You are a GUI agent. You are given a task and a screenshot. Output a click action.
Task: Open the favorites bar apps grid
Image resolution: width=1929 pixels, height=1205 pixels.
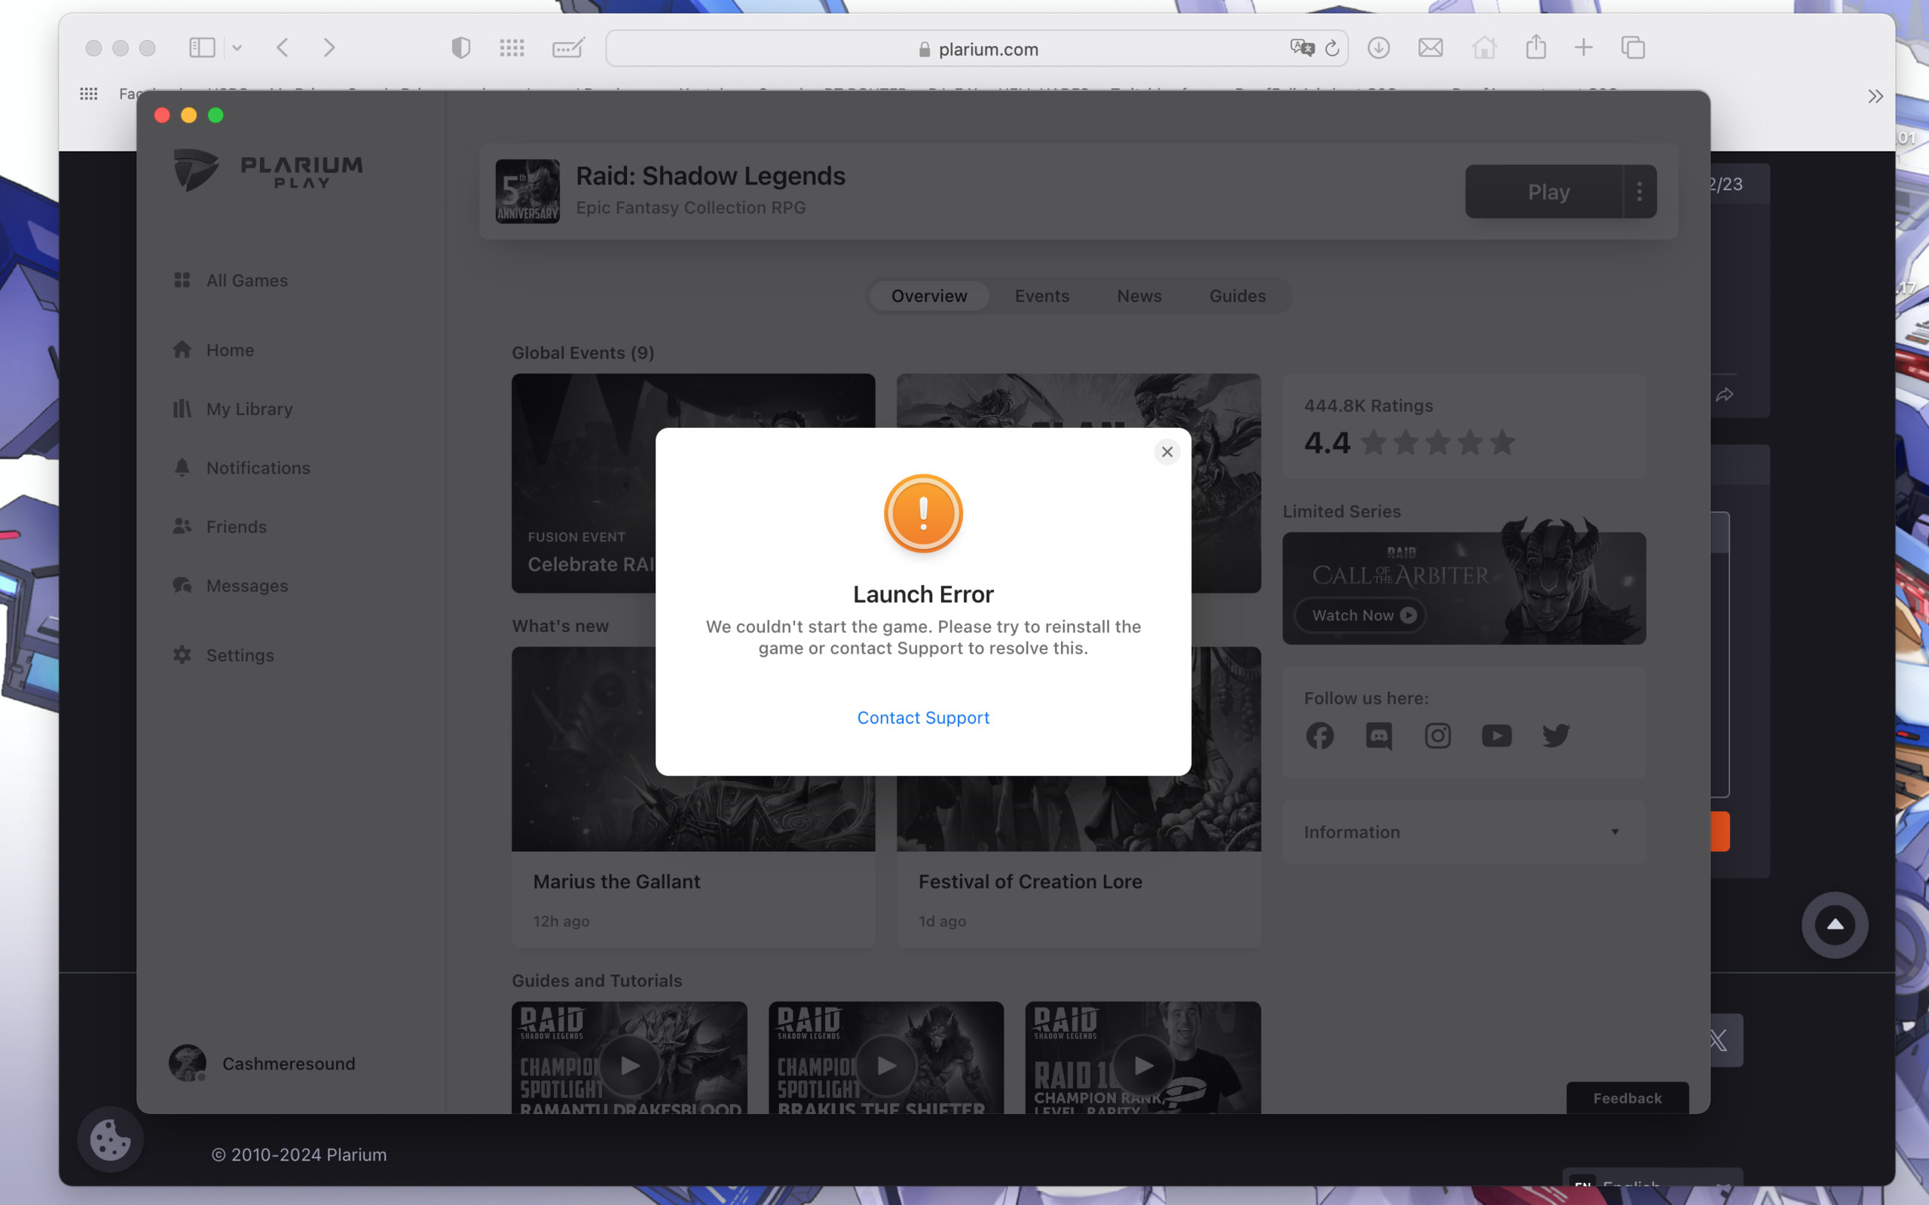(88, 94)
